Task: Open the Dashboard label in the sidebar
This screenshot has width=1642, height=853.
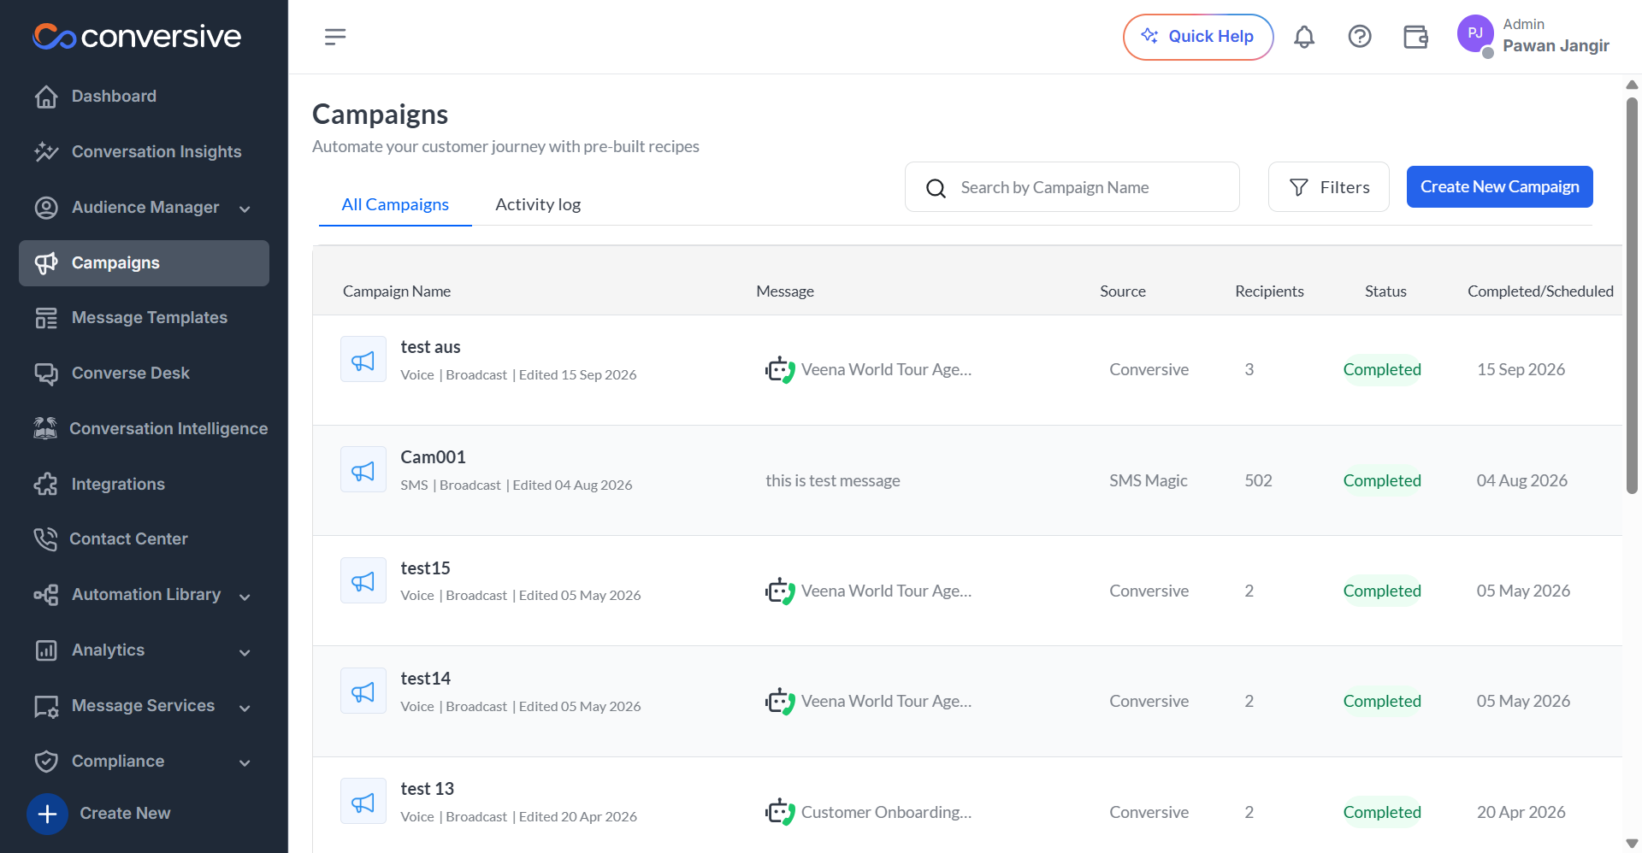Action: (114, 97)
